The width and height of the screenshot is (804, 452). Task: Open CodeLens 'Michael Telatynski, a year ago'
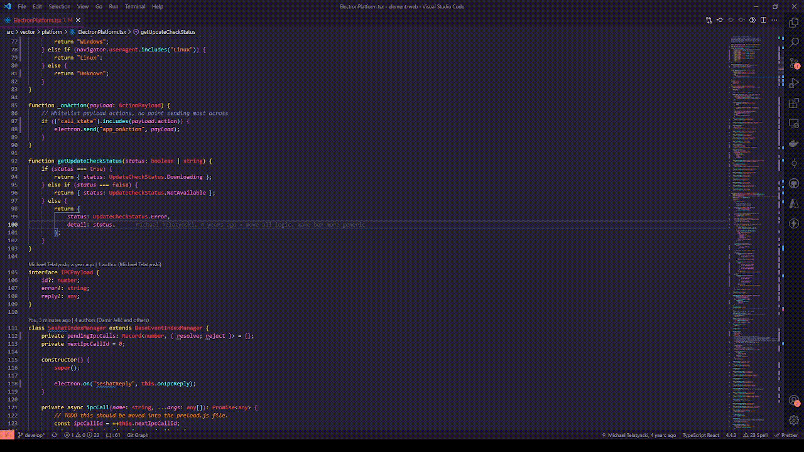click(x=61, y=264)
